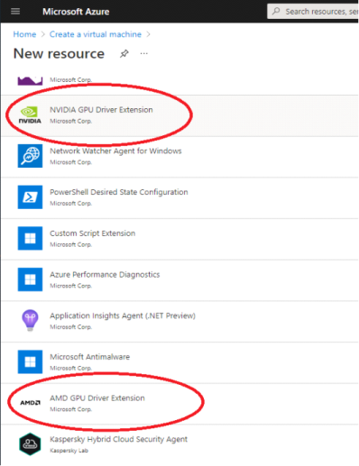359x466 pixels.
Task: Click the Microsoft Antimalware icon
Action: pyautogui.click(x=30, y=361)
